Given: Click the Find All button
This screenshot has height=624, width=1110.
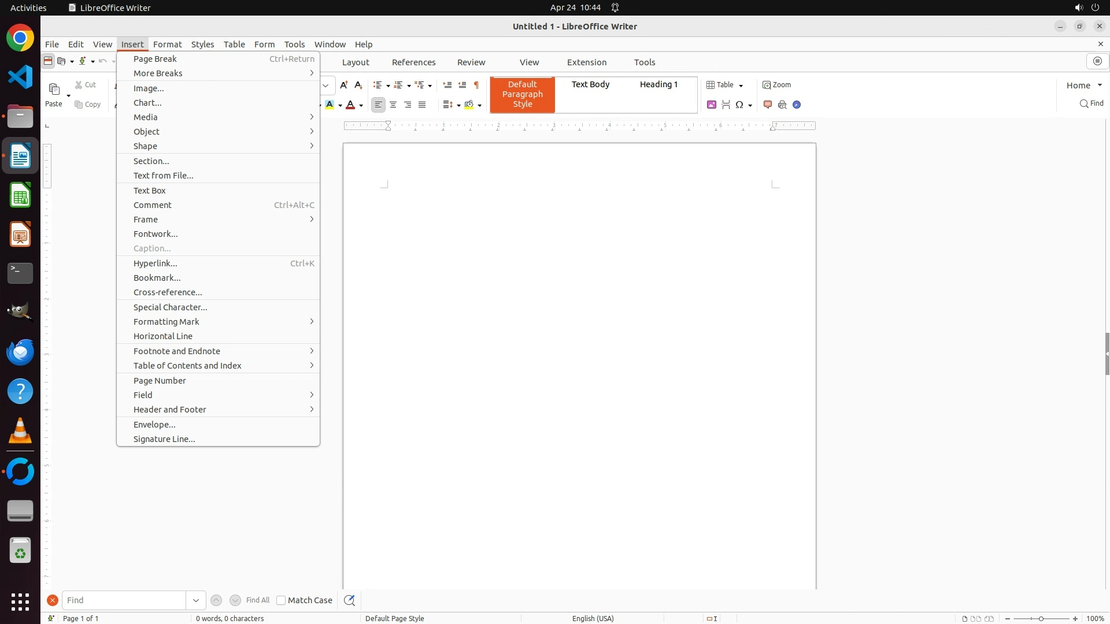Looking at the screenshot, I should tap(257, 600).
